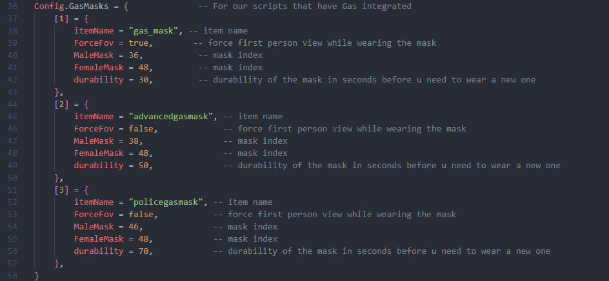
Task: Click line number 58 in the gutter
Action: (13, 276)
